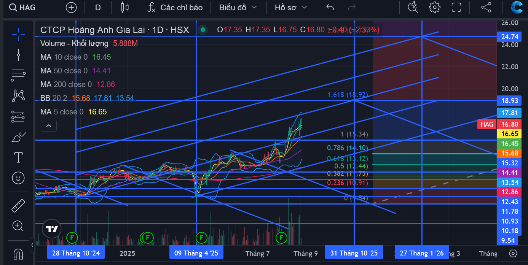Click the 28 Tháng 10 '24 date label

click(76, 253)
